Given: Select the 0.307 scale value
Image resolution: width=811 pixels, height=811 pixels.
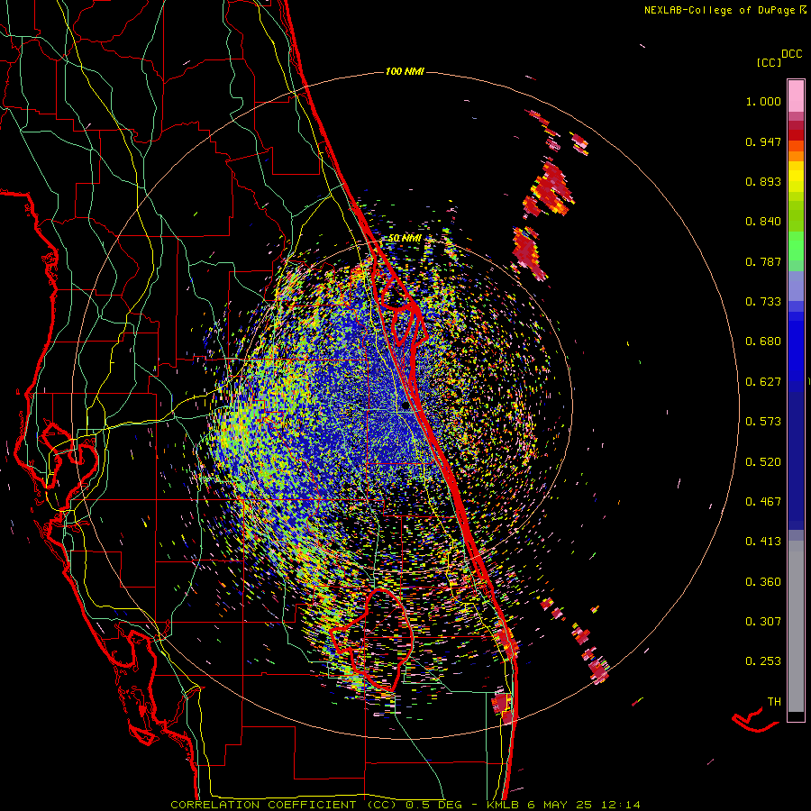Looking at the screenshot, I should click(x=763, y=622).
